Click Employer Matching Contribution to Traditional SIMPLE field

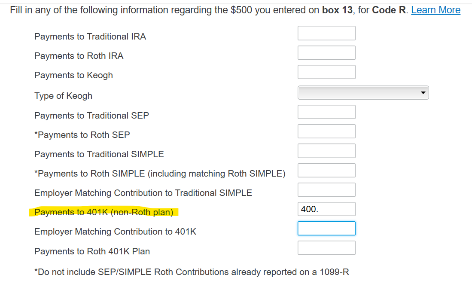point(326,189)
